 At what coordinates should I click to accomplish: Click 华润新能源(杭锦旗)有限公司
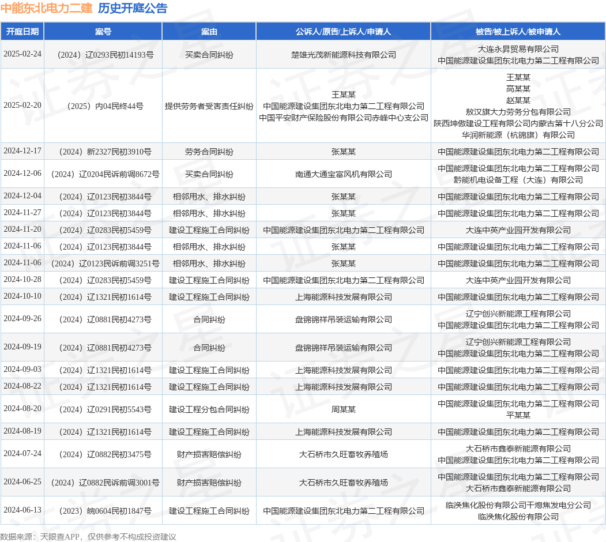tap(518, 135)
